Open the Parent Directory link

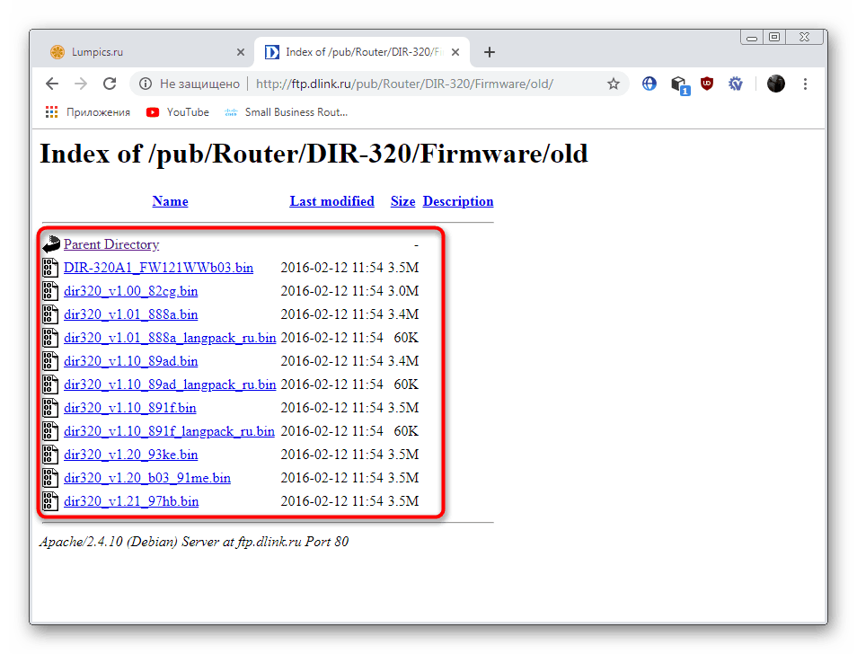111,244
